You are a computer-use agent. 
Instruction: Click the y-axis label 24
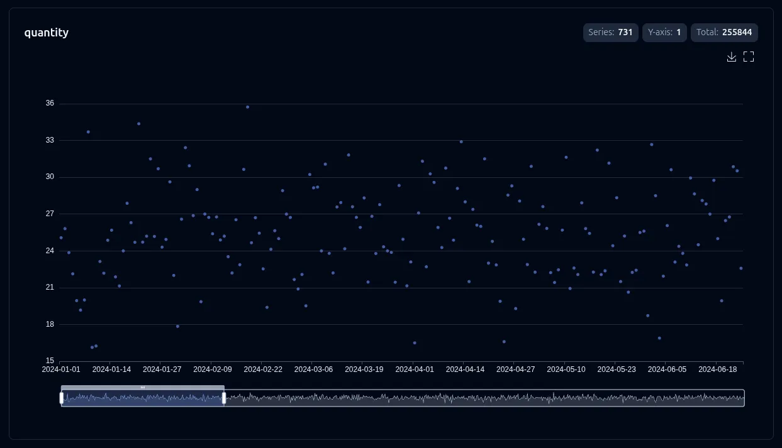(x=50, y=251)
